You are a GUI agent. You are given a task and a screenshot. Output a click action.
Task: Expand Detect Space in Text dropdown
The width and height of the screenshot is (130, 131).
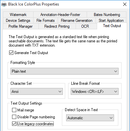pos(90,118)
